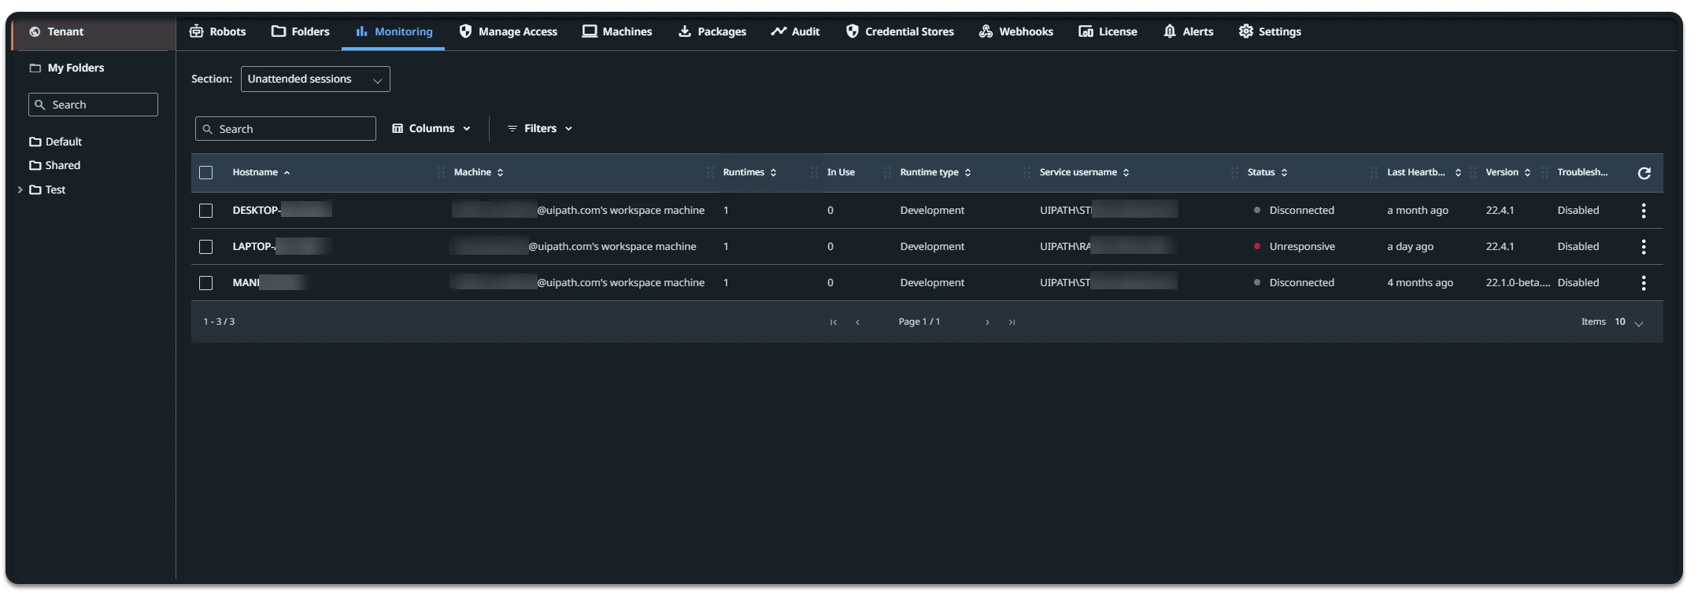The height and width of the screenshot is (603, 1698).
Task: Click the Robots tab icon
Action: coord(197,31)
